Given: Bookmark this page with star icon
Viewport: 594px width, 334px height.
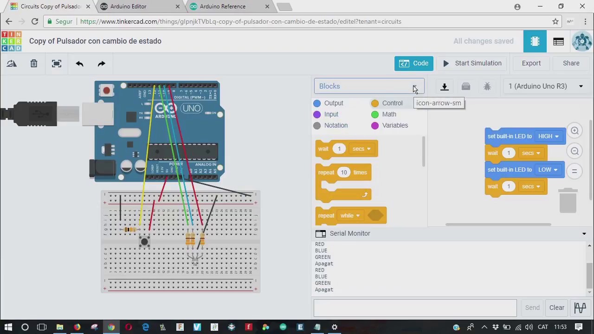Looking at the screenshot, I should [x=555, y=21].
